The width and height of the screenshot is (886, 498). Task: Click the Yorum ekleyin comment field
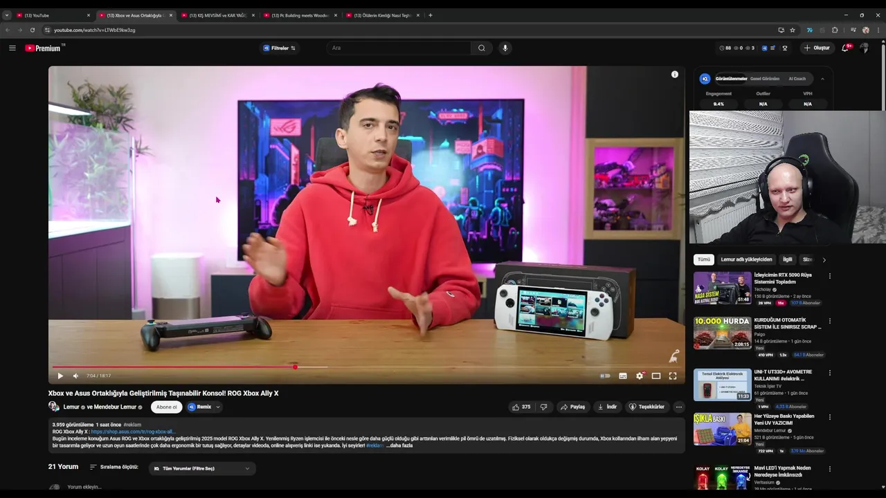point(84,487)
